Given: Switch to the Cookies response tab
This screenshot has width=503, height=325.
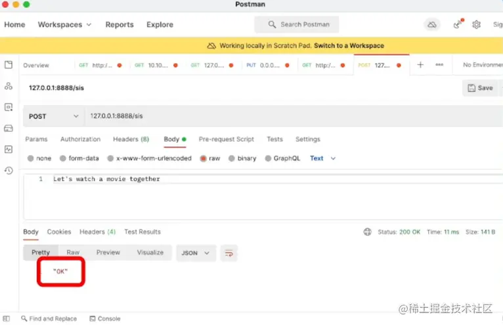Looking at the screenshot, I should point(59,232).
